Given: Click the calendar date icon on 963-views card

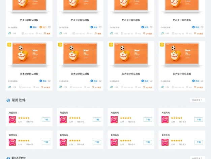Looking at the screenshot, I should click(x=23, y=33).
